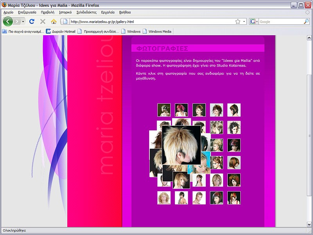
Task: Open dark red-blue hair thumbnail on black background
Action: tap(234, 145)
